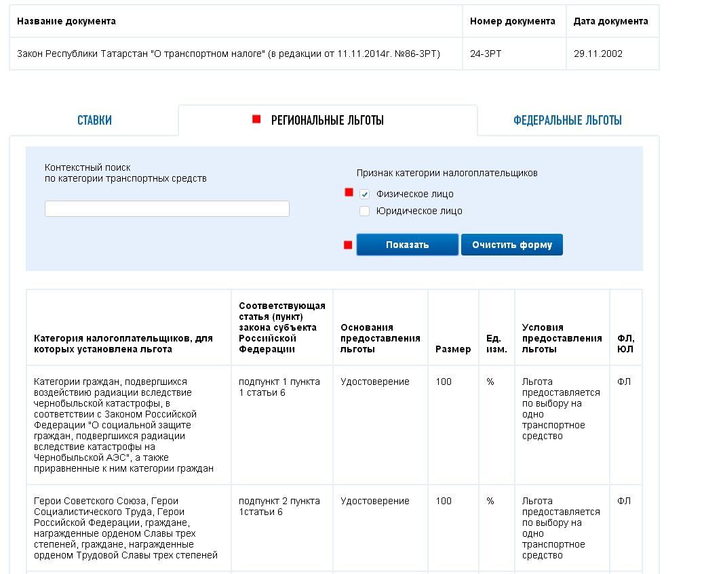The image size is (704, 574).
Task: Enable the Юридическое лицо checkbox
Action: (x=365, y=211)
